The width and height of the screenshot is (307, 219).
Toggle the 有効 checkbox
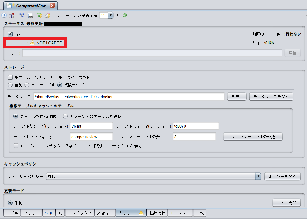coord(10,34)
